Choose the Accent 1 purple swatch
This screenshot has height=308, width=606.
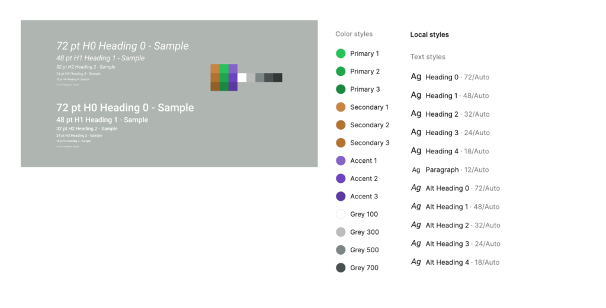tap(341, 161)
